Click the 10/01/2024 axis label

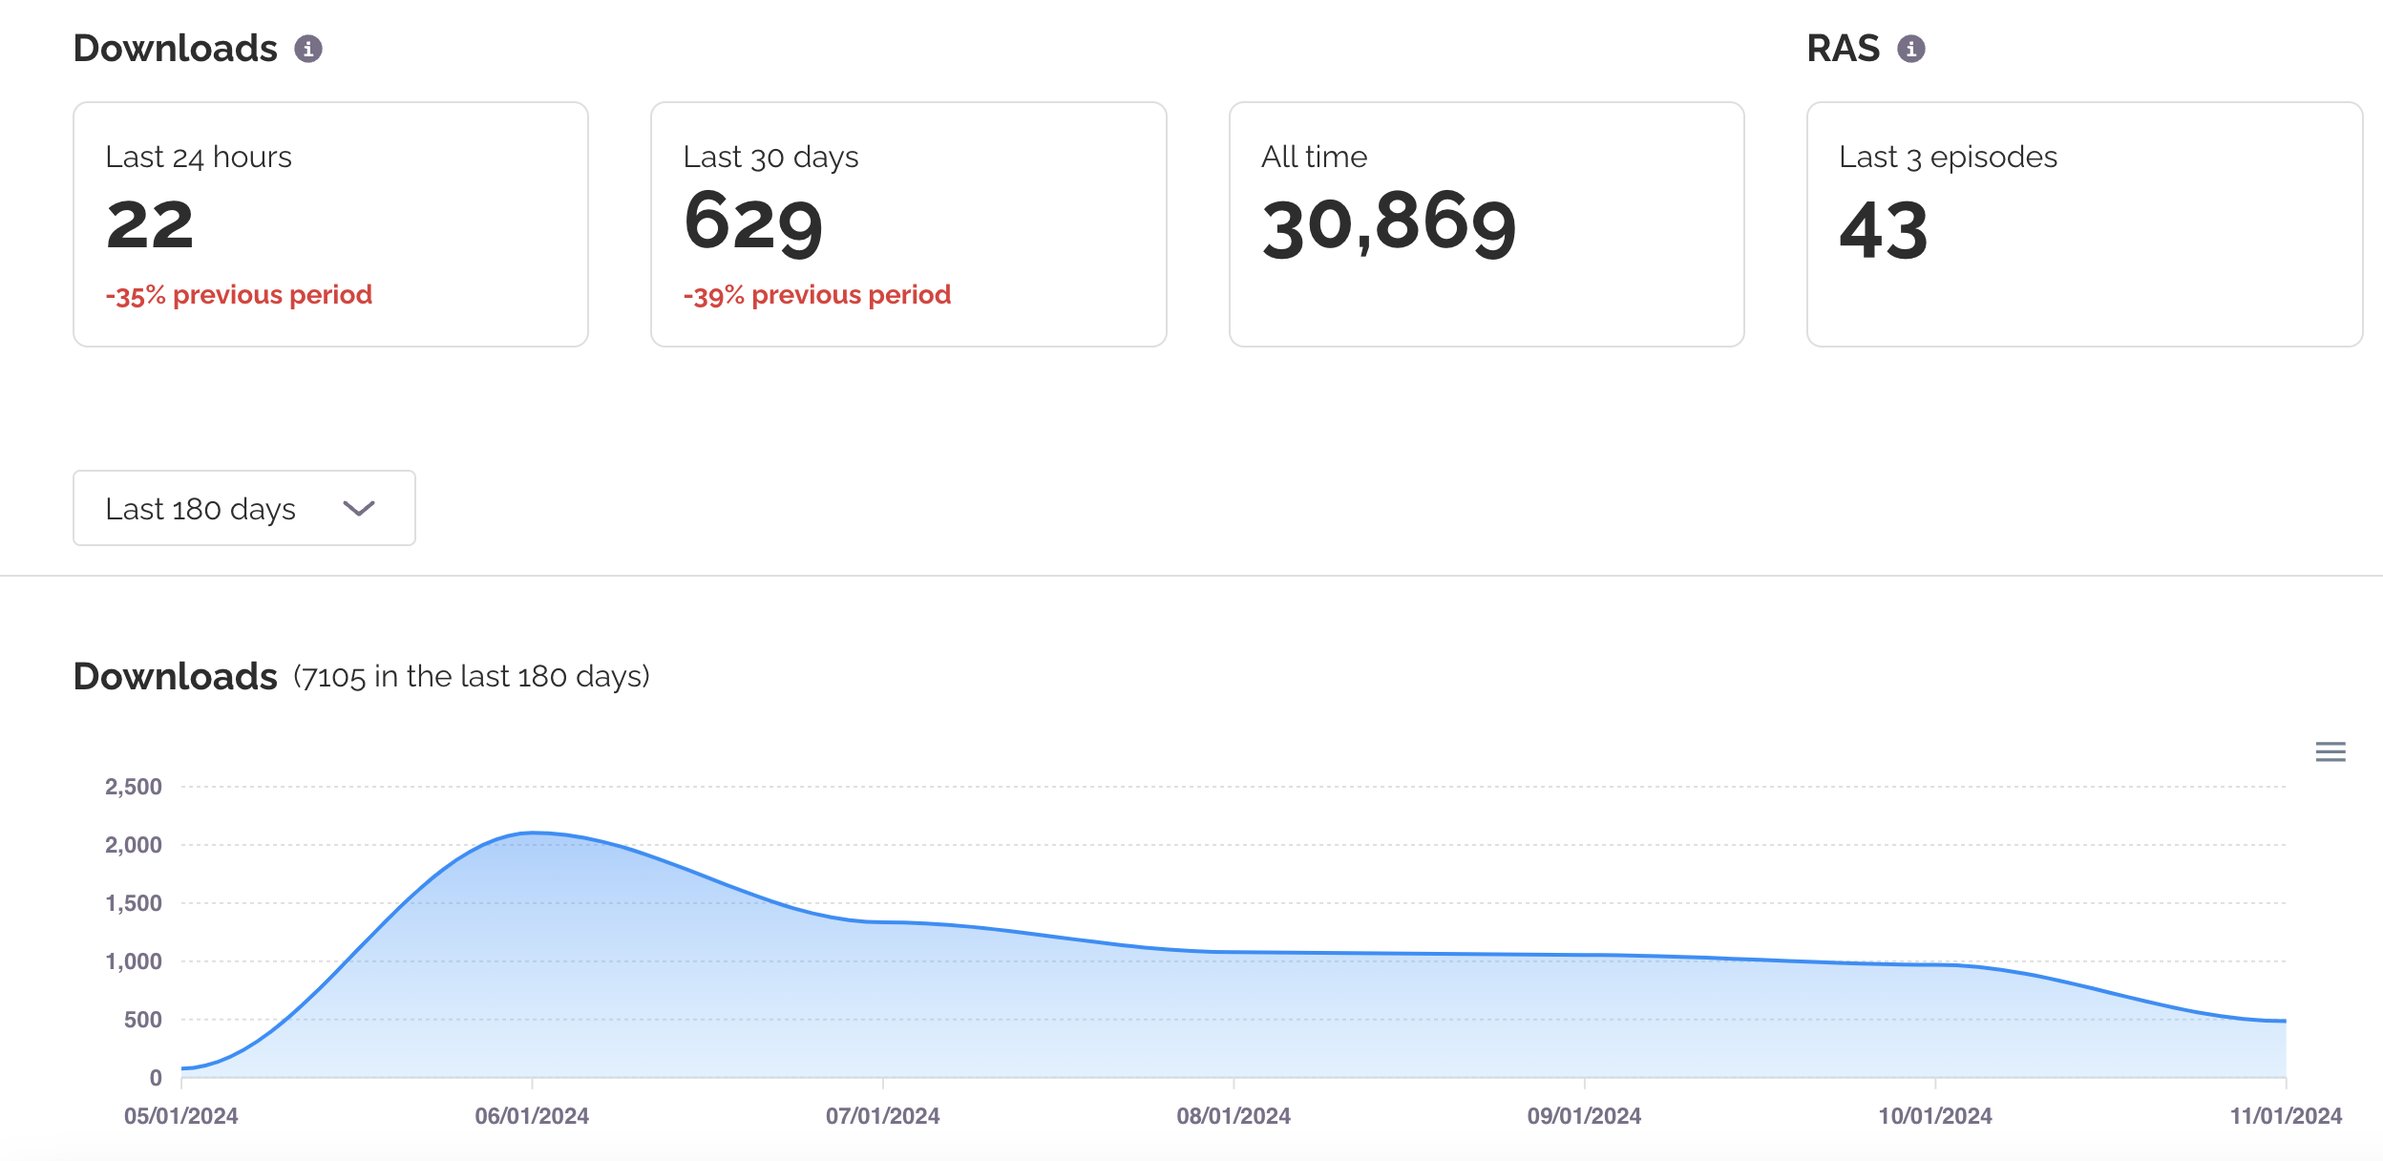click(1934, 1116)
